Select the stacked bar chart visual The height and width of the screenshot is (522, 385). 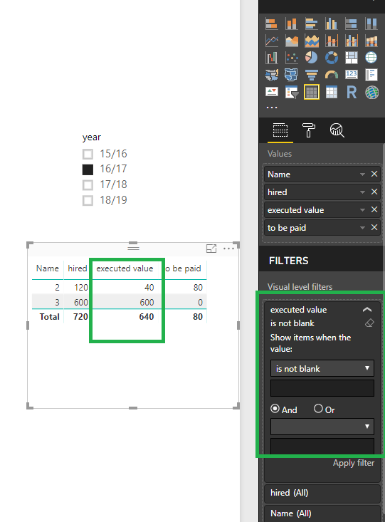pyautogui.click(x=272, y=24)
